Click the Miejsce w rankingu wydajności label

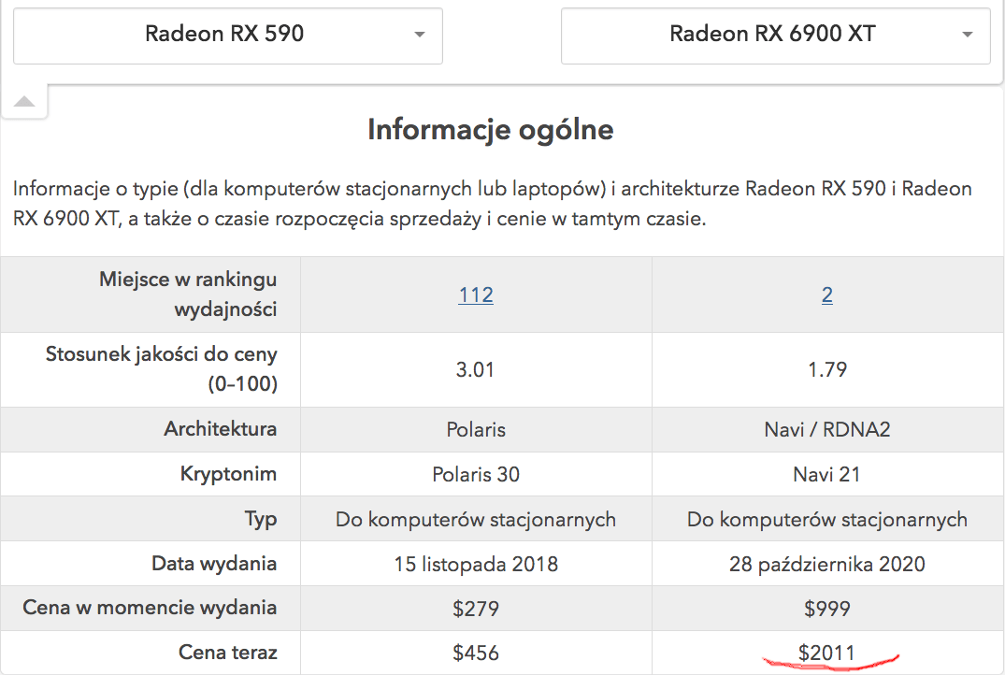188,294
